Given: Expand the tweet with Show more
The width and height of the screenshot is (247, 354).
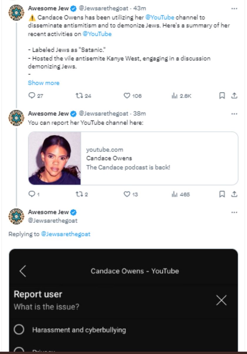Looking at the screenshot, I should point(44,83).
